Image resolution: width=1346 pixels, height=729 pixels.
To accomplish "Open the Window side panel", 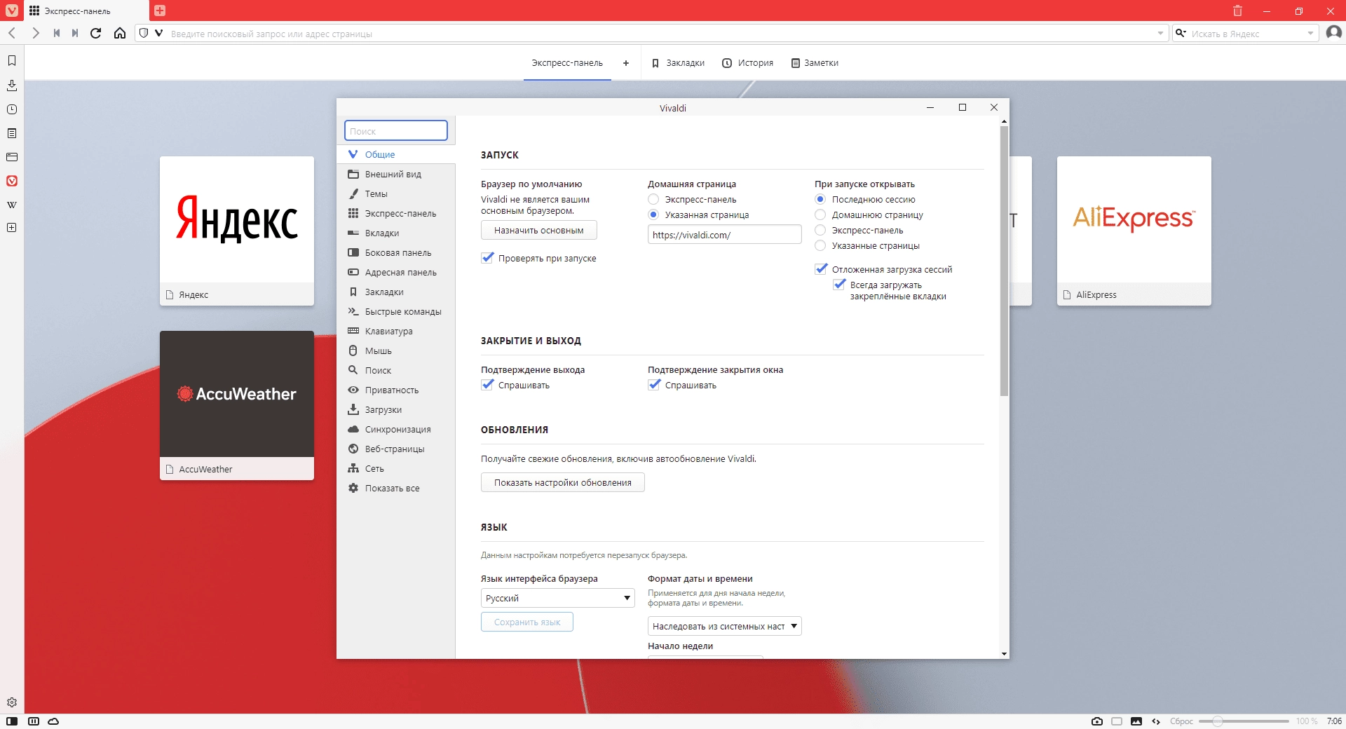I will pos(12,157).
